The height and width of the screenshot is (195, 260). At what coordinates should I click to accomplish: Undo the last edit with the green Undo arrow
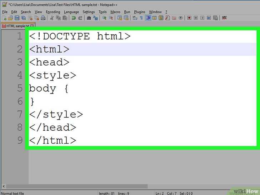pyautogui.click(x=74, y=18)
